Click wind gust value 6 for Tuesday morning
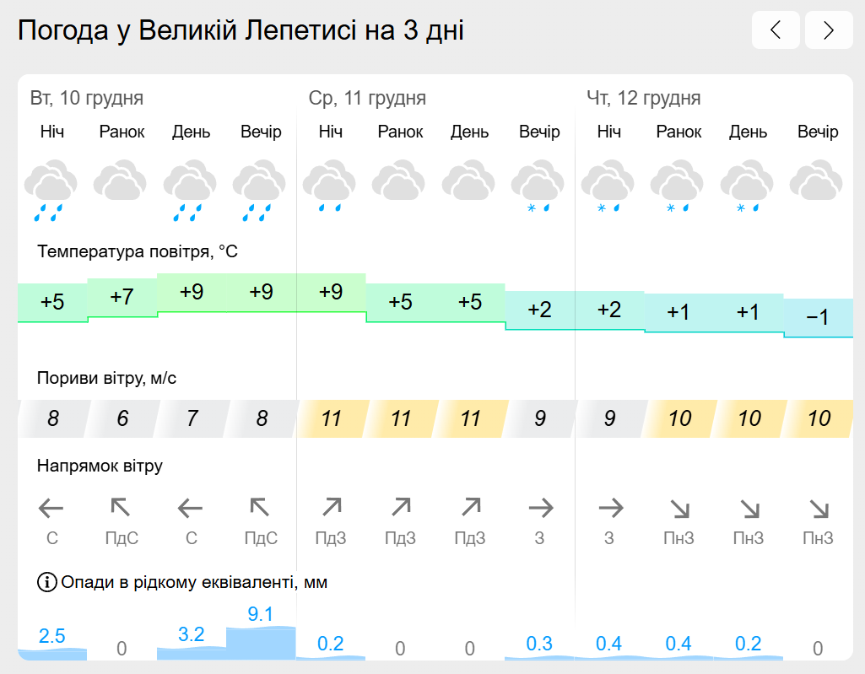The width and height of the screenshot is (865, 674). point(122,418)
